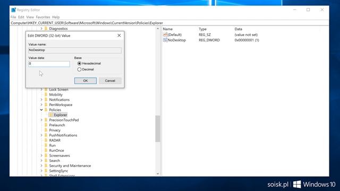Viewport: 340px width, 191px height.
Task: Click the PrecisionTouchPad folder icon
Action: click(x=46, y=120)
